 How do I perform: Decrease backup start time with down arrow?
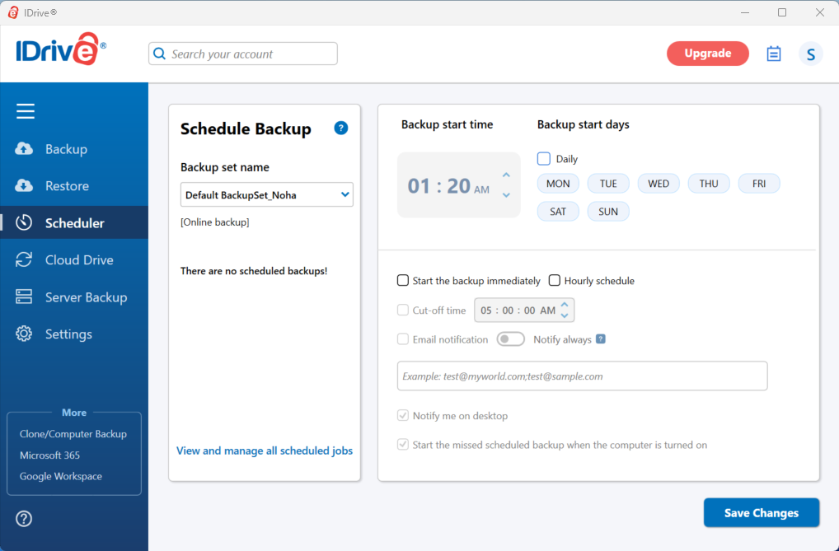[506, 195]
